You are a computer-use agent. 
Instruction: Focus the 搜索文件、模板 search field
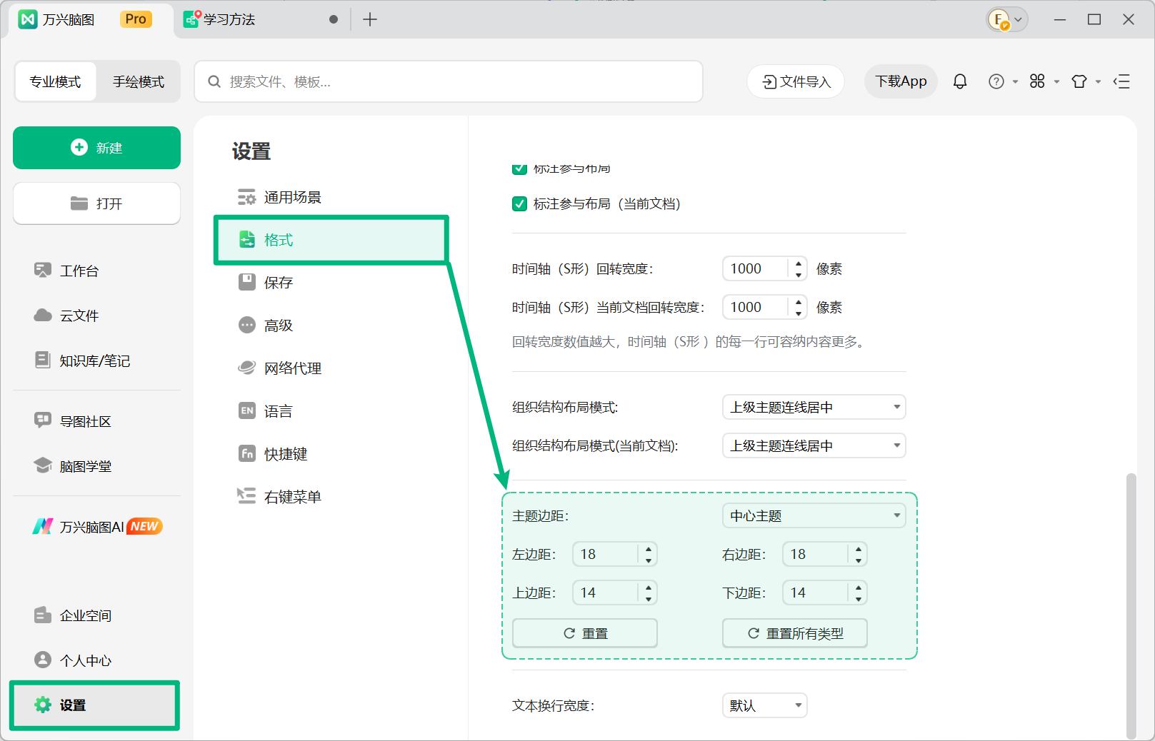(449, 81)
